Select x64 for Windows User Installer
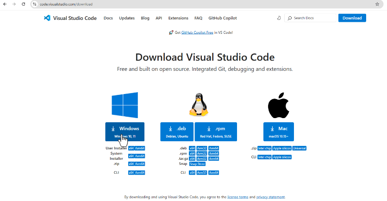 coord(131,148)
